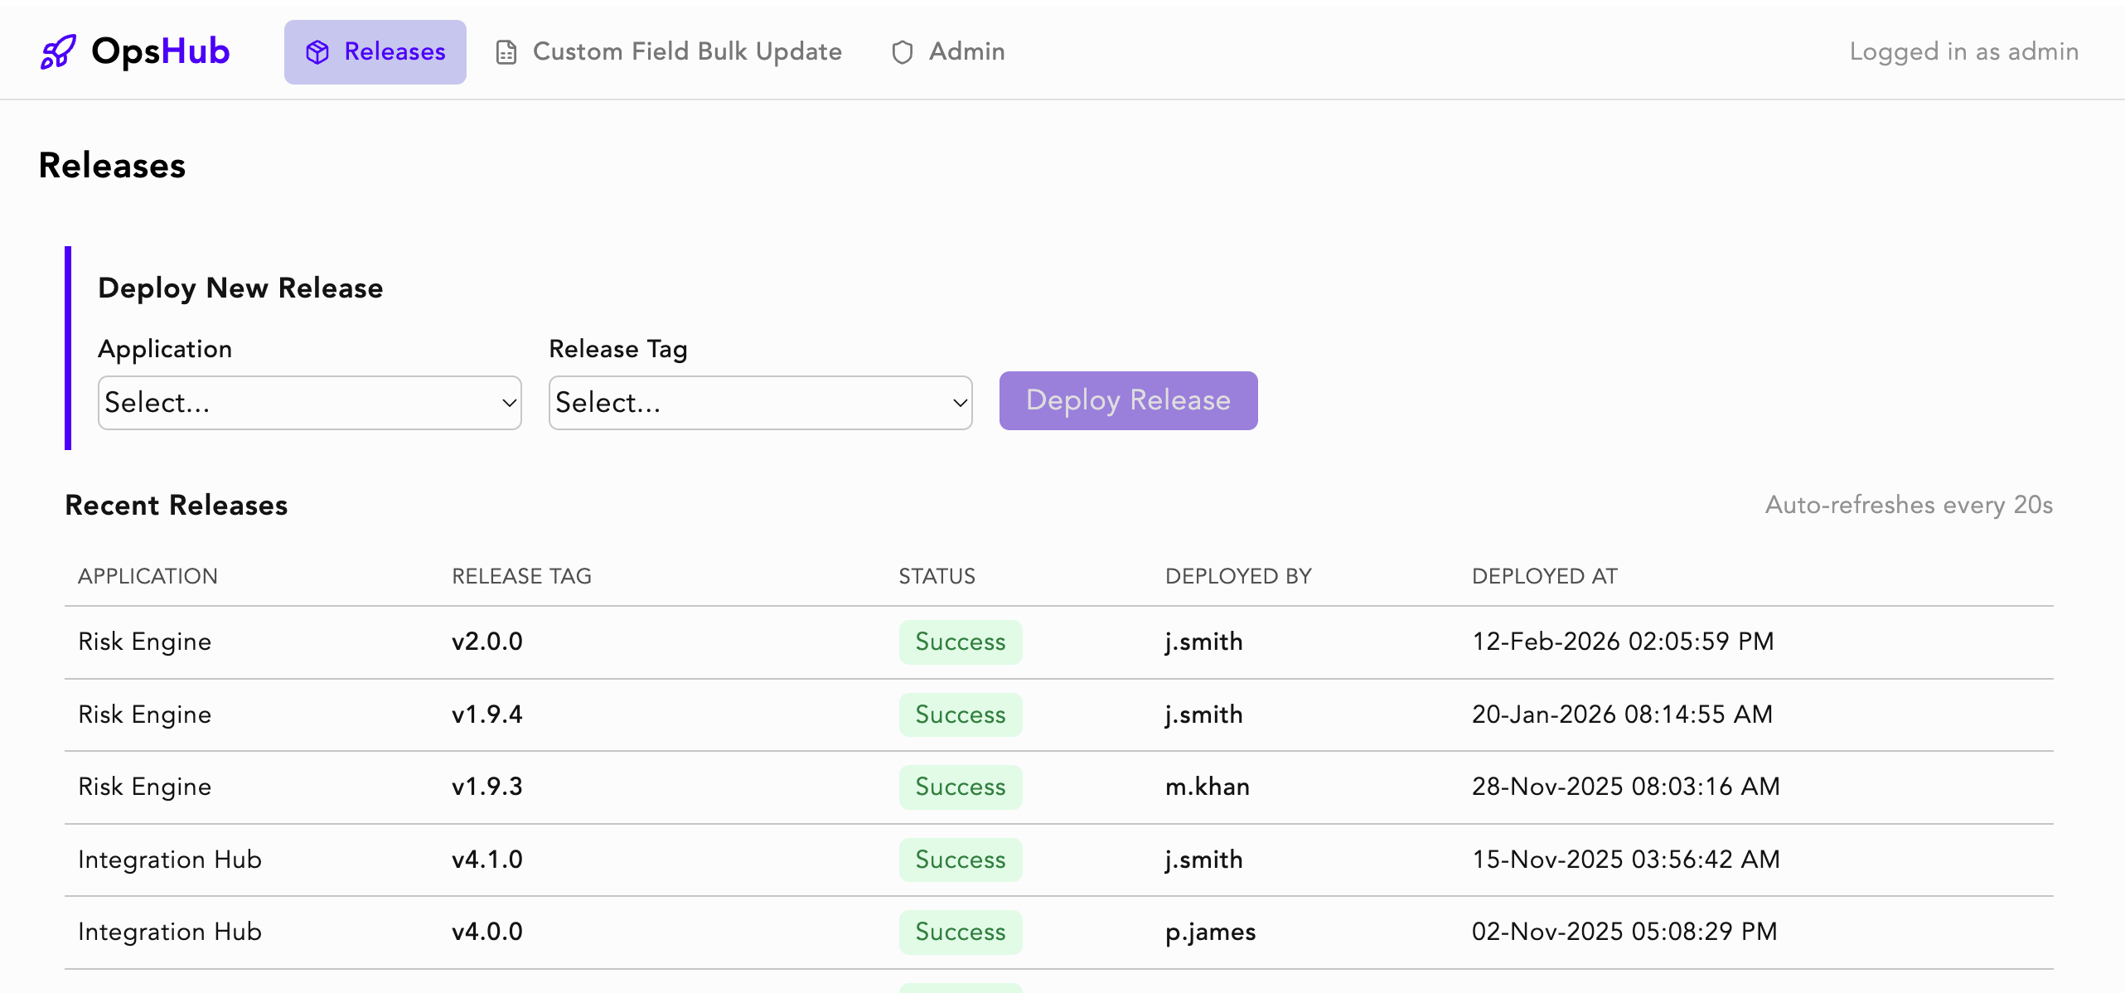
Task: Click the Recent Releases heading
Action: coord(176,505)
